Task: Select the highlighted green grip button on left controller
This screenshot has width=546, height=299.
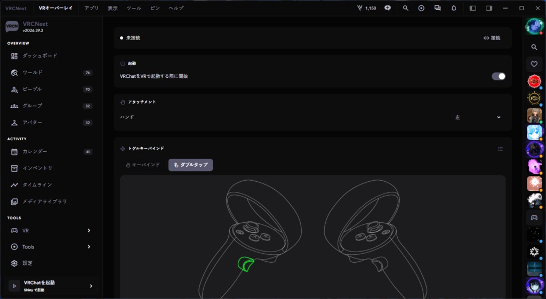Action: [246, 264]
